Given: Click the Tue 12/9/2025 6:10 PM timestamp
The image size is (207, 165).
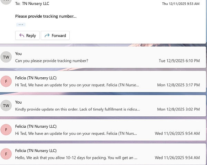Looking at the screenshot, I should click(x=179, y=61).
